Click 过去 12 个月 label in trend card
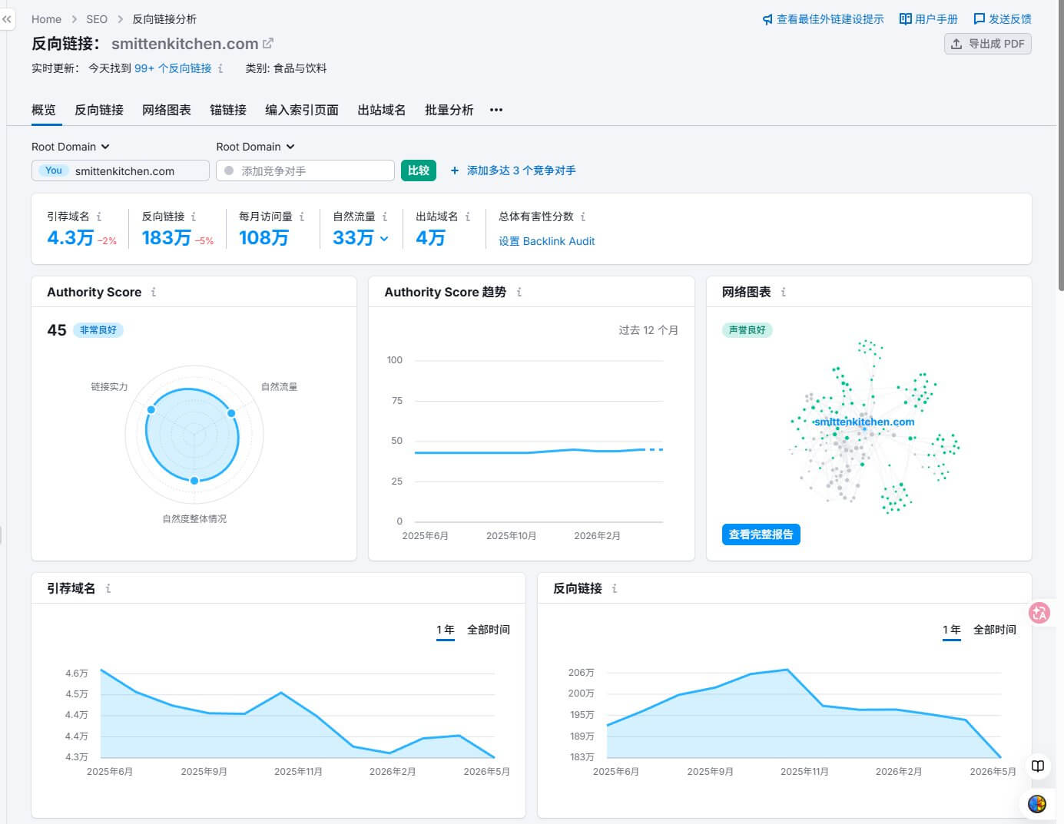The width and height of the screenshot is (1064, 824). coord(648,330)
